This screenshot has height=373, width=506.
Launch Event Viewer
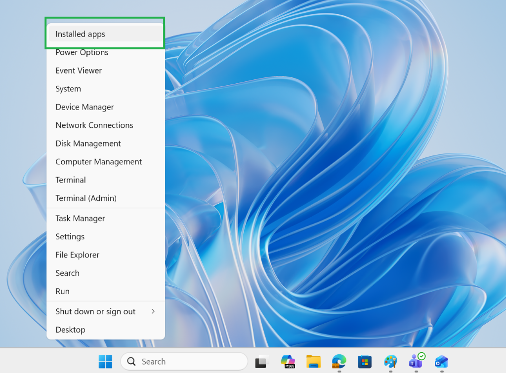(106, 71)
